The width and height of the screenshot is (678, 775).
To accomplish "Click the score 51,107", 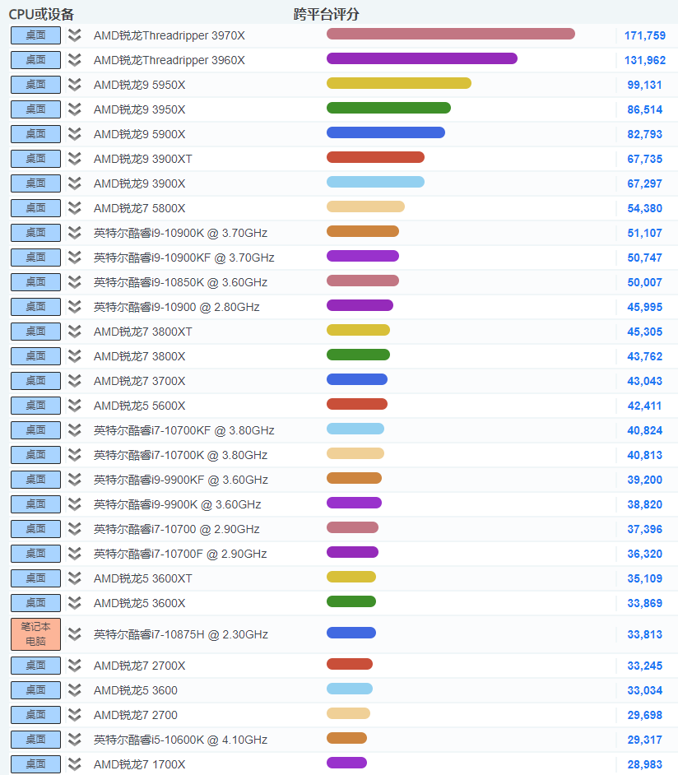I will (644, 234).
